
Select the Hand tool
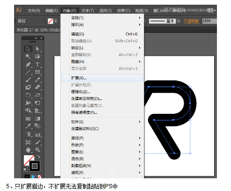28,150
